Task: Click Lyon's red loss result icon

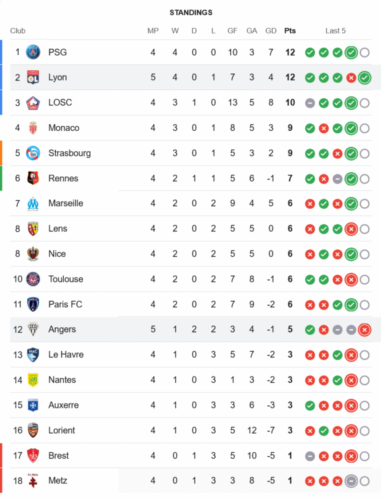Action: pyautogui.click(x=351, y=77)
